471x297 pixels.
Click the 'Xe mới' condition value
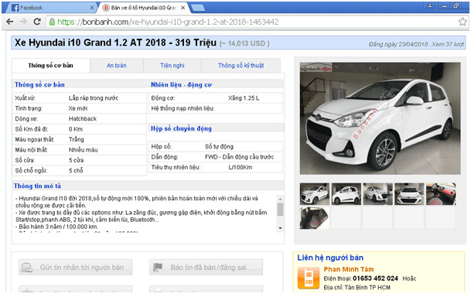tap(78, 108)
